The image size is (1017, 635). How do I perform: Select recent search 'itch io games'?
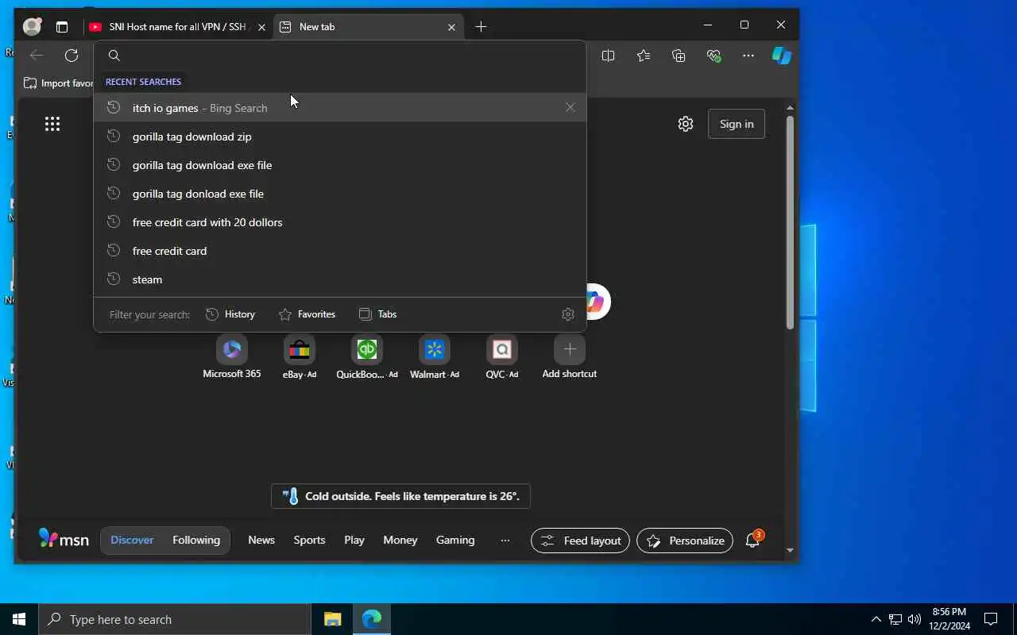click(x=340, y=108)
